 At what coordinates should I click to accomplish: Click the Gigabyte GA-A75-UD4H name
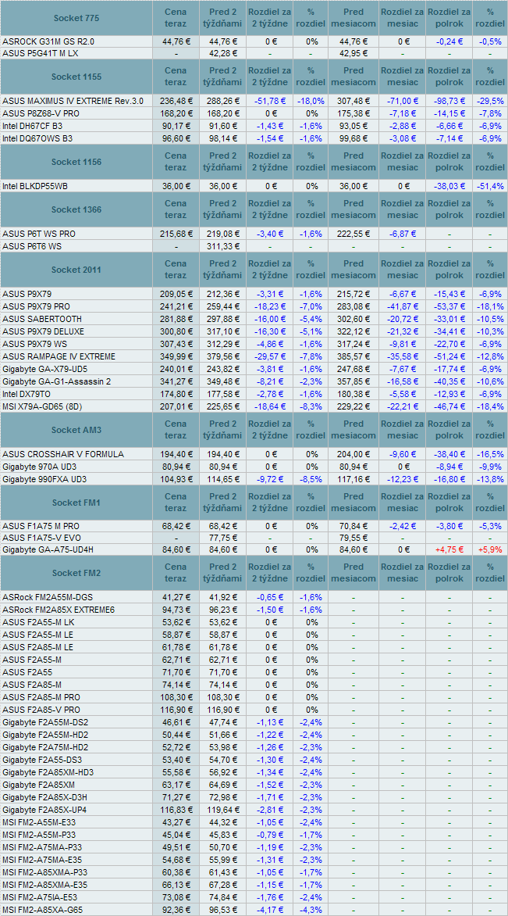(48, 549)
